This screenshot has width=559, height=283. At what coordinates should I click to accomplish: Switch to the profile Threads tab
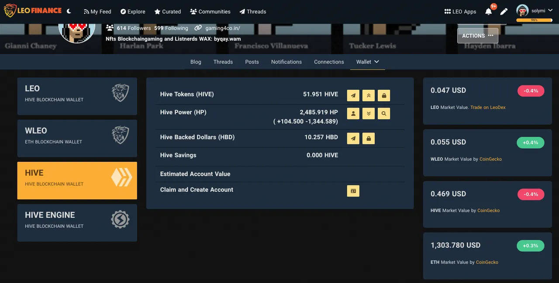(223, 62)
